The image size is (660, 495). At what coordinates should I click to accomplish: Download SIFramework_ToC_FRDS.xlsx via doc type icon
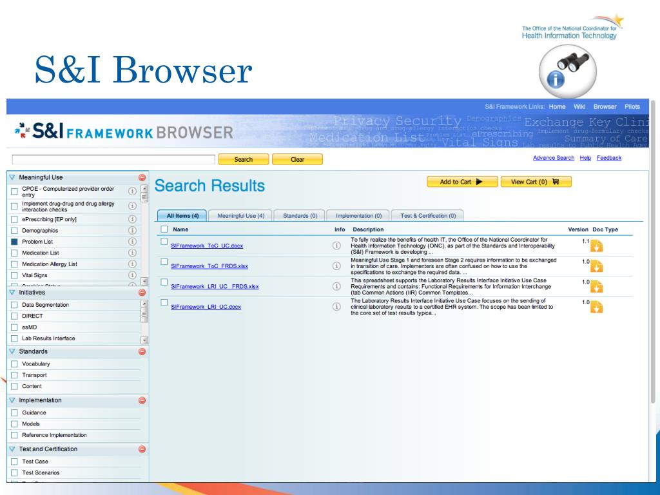pyautogui.click(x=596, y=266)
